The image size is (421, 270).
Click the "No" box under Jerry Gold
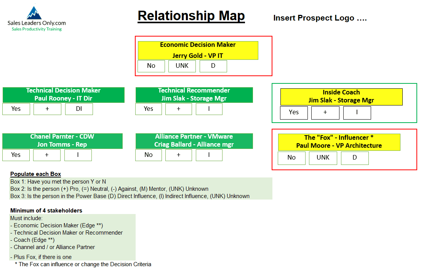(151, 66)
